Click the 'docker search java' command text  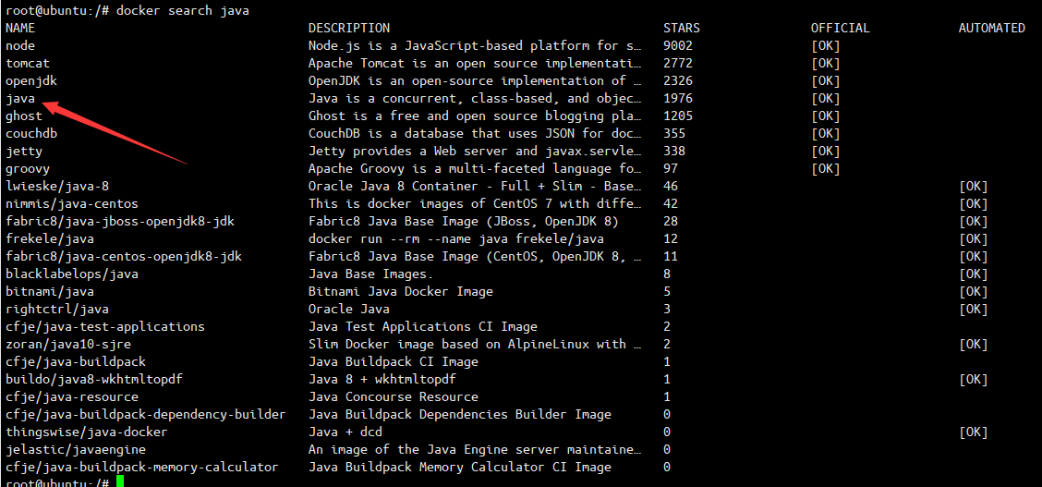click(183, 11)
